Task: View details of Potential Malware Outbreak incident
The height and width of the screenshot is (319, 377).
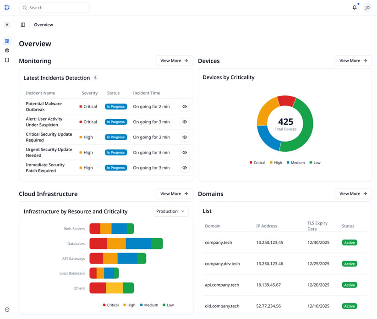Action: 185,107
